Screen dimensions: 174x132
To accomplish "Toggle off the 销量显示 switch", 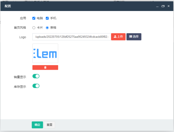I will click(x=36, y=76).
